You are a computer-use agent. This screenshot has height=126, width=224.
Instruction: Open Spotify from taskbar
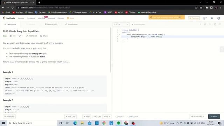coord(118,123)
